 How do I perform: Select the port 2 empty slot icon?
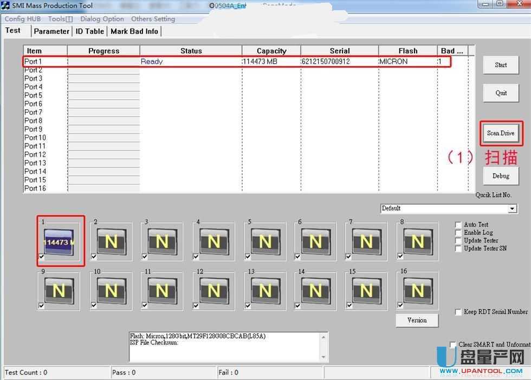click(x=111, y=242)
